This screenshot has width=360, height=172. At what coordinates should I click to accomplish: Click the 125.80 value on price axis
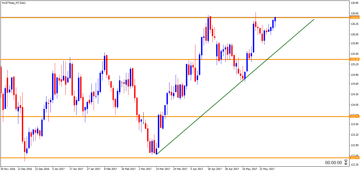(354, 43)
